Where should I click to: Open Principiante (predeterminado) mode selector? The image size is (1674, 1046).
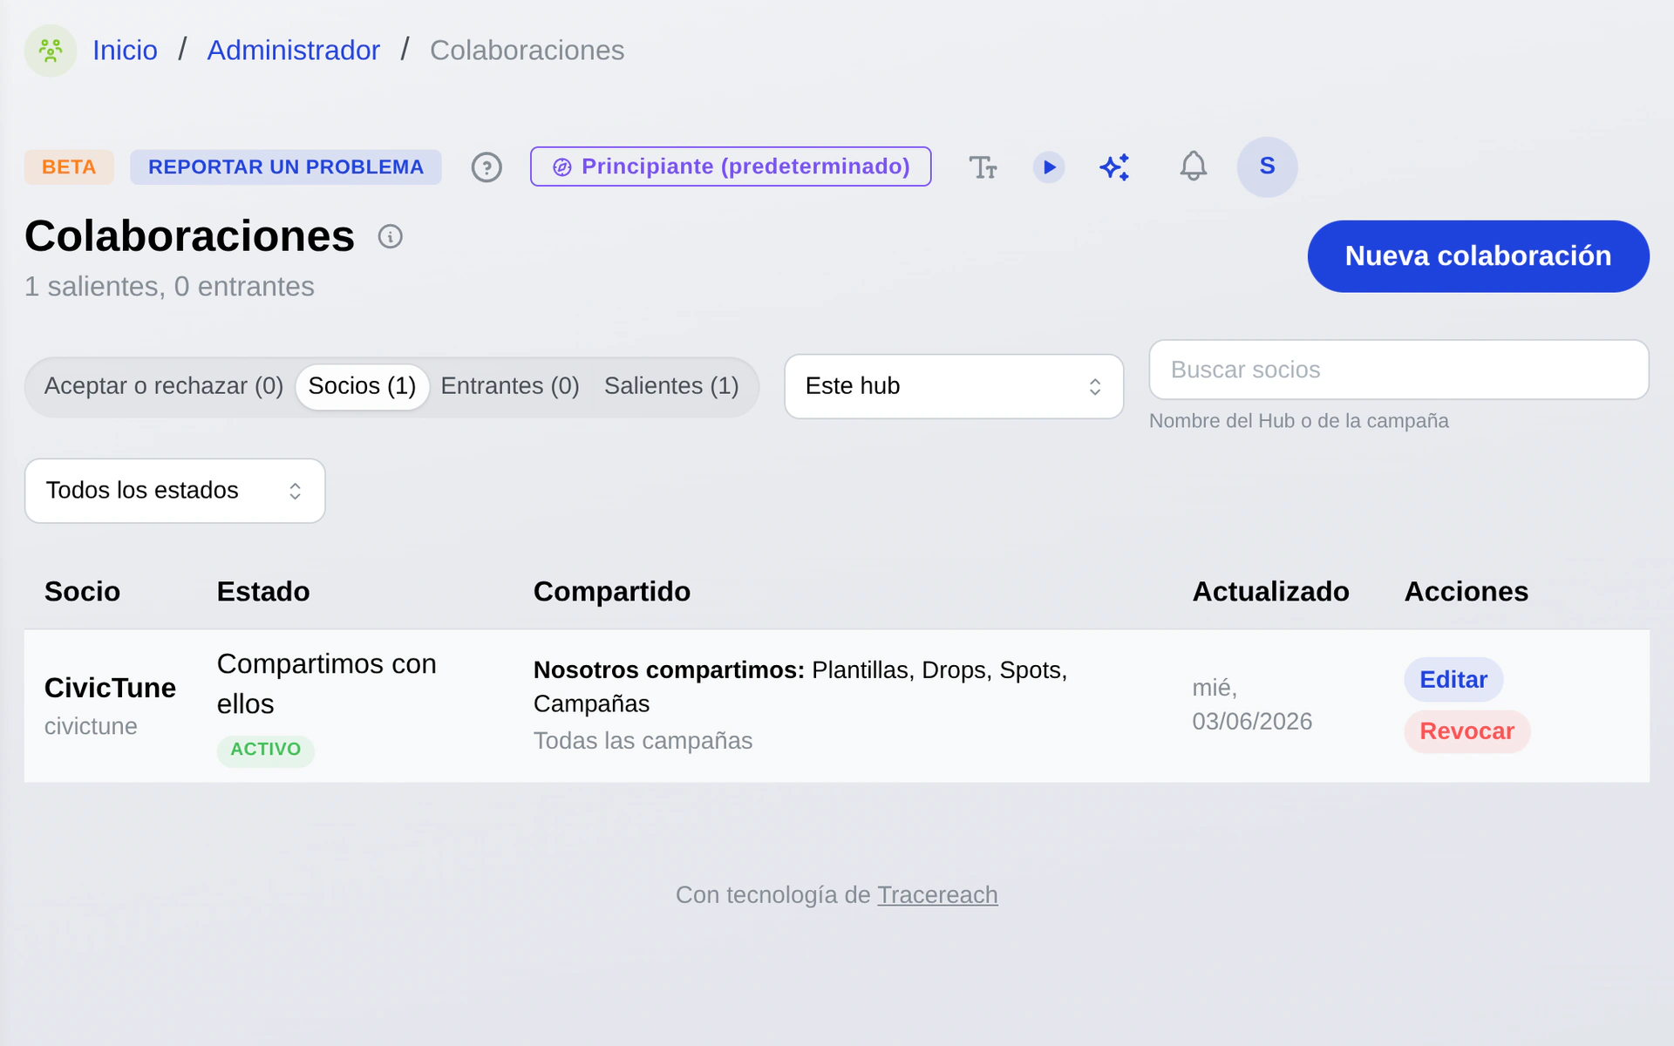pos(731,166)
